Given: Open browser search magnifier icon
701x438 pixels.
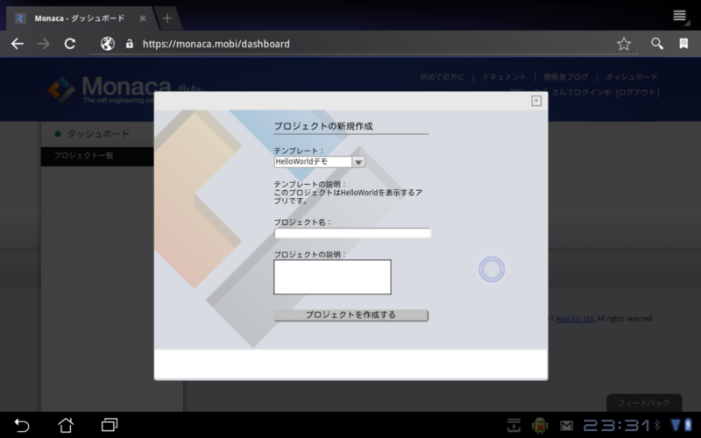Looking at the screenshot, I should pos(656,43).
